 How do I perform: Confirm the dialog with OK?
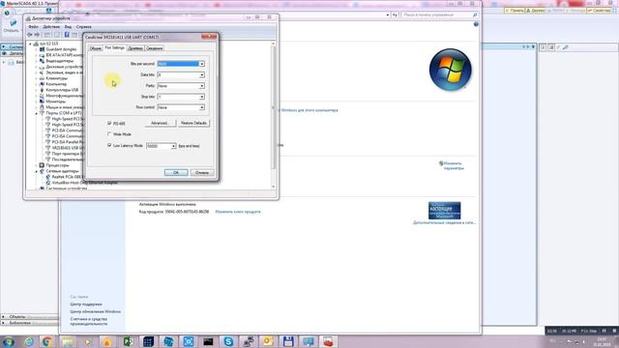(x=176, y=172)
